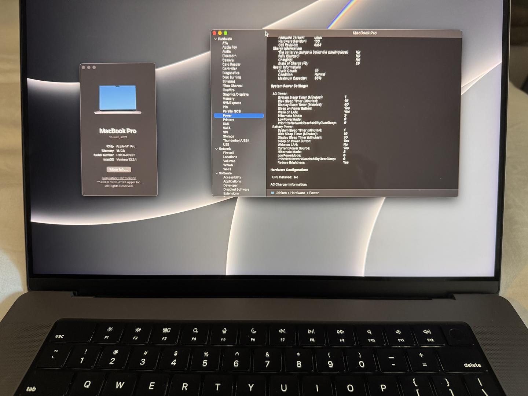The height and width of the screenshot is (396, 528).
Task: Open More Info in About This Mac
Action: pos(119,169)
